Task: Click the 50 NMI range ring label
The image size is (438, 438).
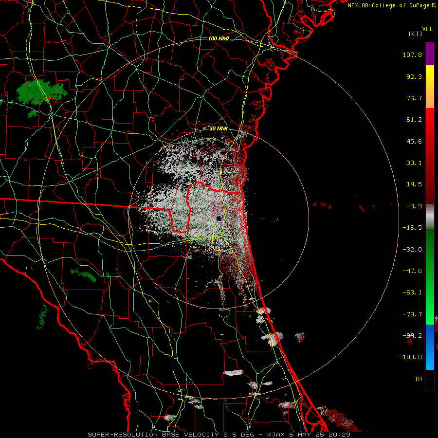Action: (x=219, y=129)
